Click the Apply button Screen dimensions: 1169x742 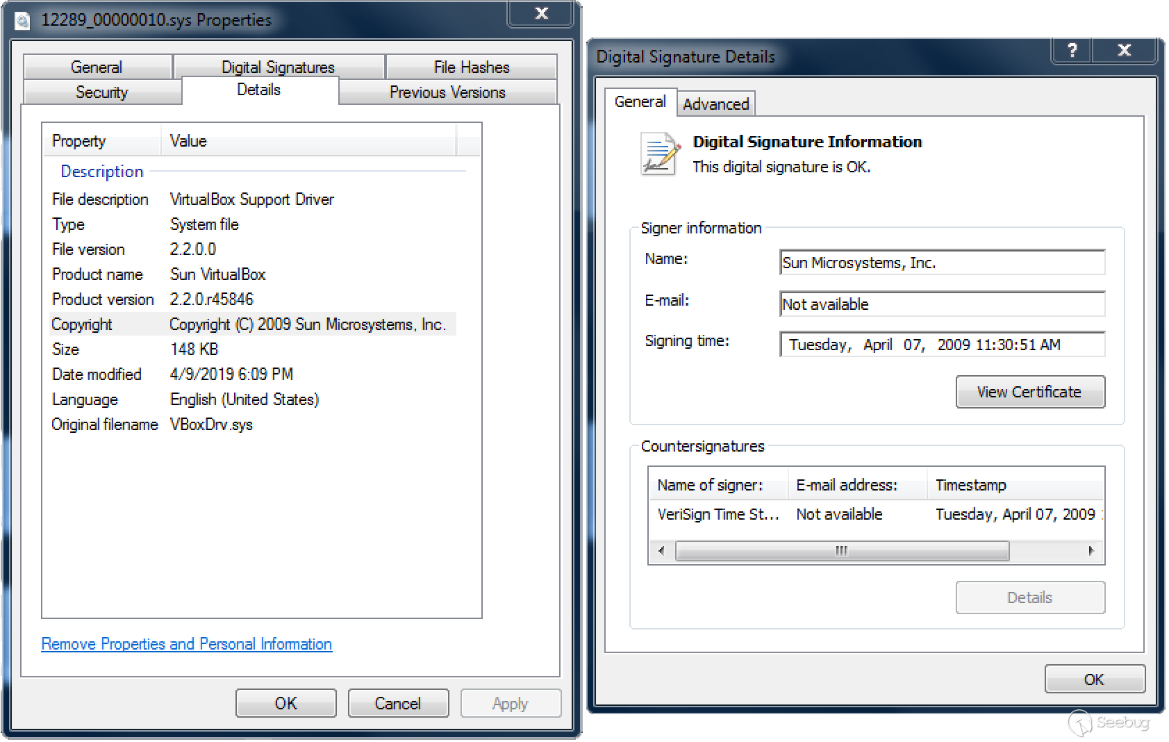tap(511, 704)
